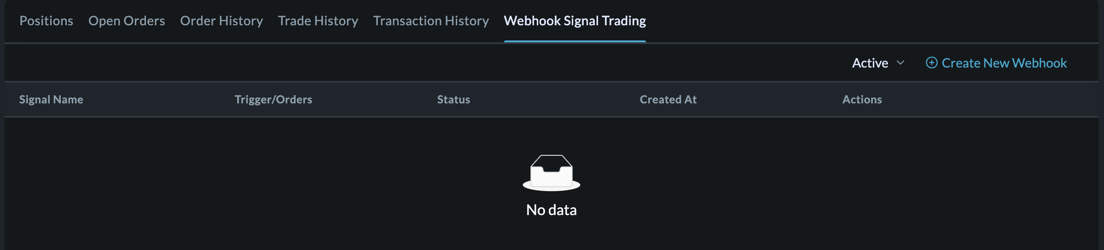Click the empty header space right of Actions
Viewport: 1104px width, 250px height.
[x=990, y=99]
